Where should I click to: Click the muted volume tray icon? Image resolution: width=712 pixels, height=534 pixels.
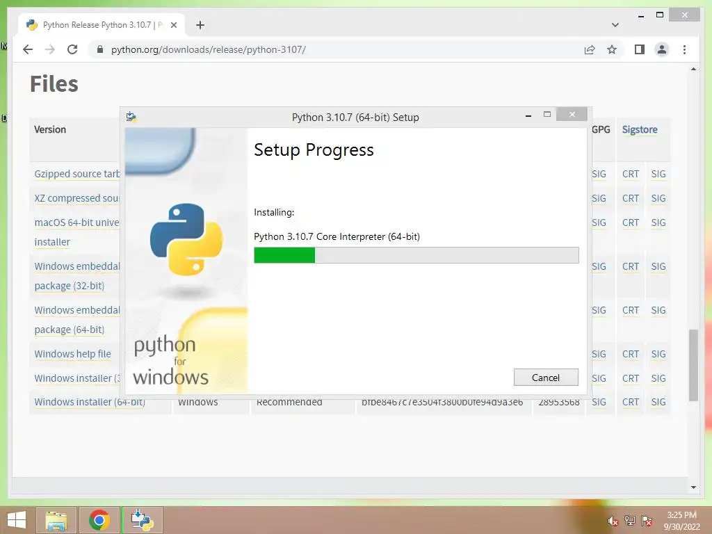click(613, 521)
